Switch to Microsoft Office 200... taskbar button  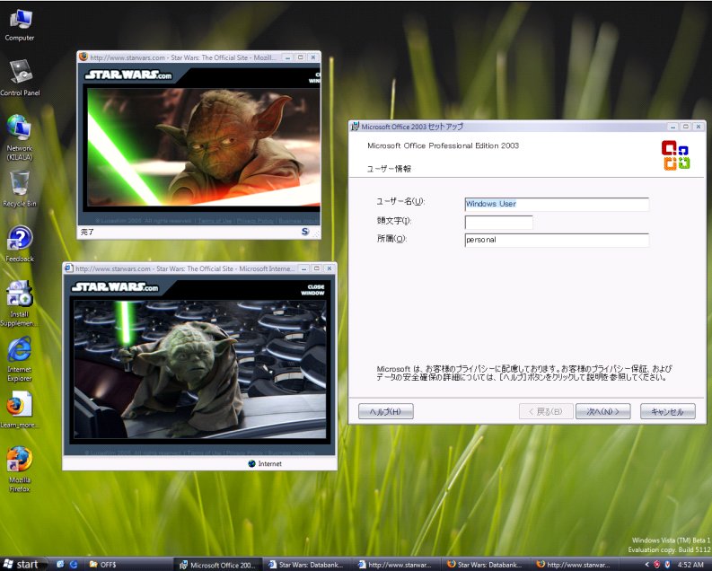(x=218, y=564)
